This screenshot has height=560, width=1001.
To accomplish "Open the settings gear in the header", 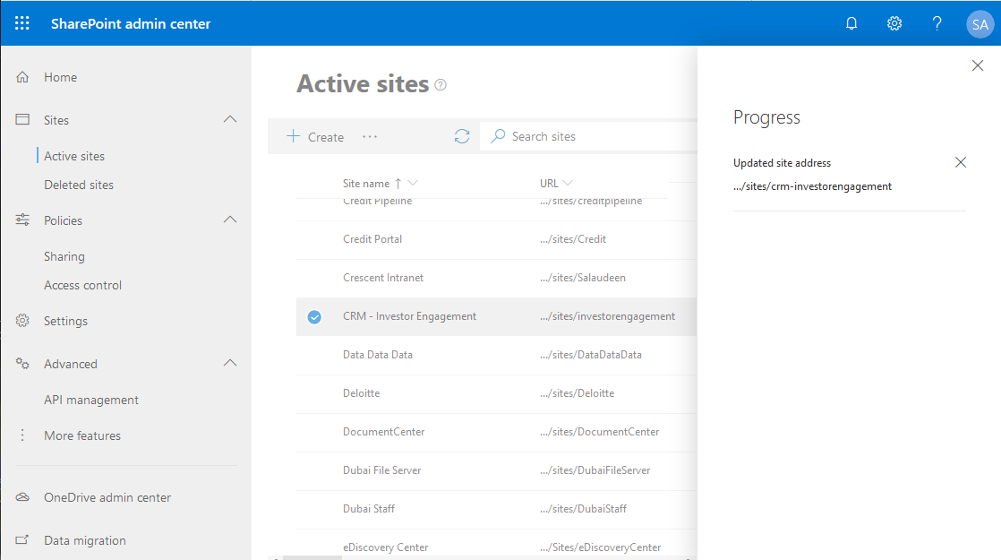I will point(894,23).
